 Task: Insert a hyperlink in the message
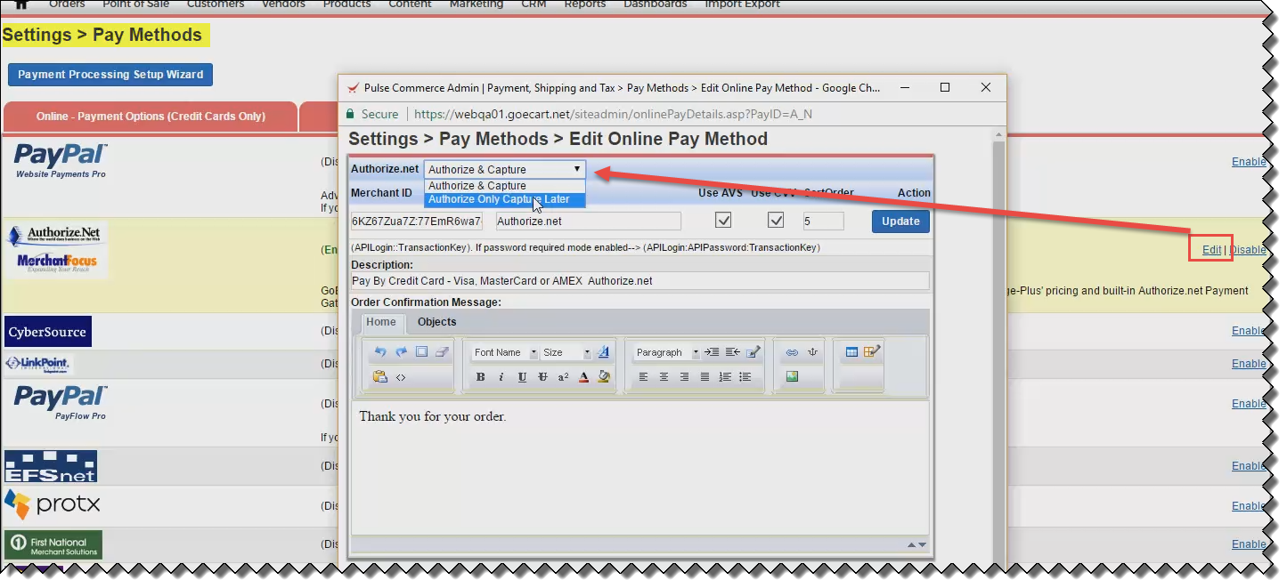[x=792, y=352]
